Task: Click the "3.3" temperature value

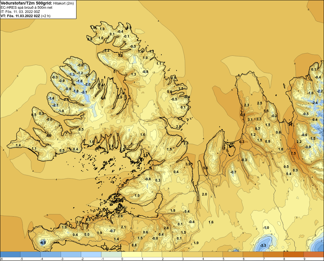Action: tap(259, 119)
